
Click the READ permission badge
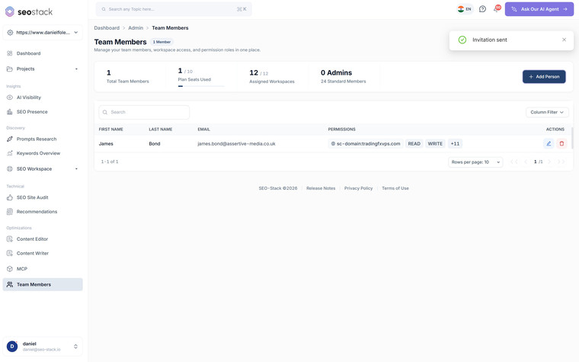click(x=414, y=144)
